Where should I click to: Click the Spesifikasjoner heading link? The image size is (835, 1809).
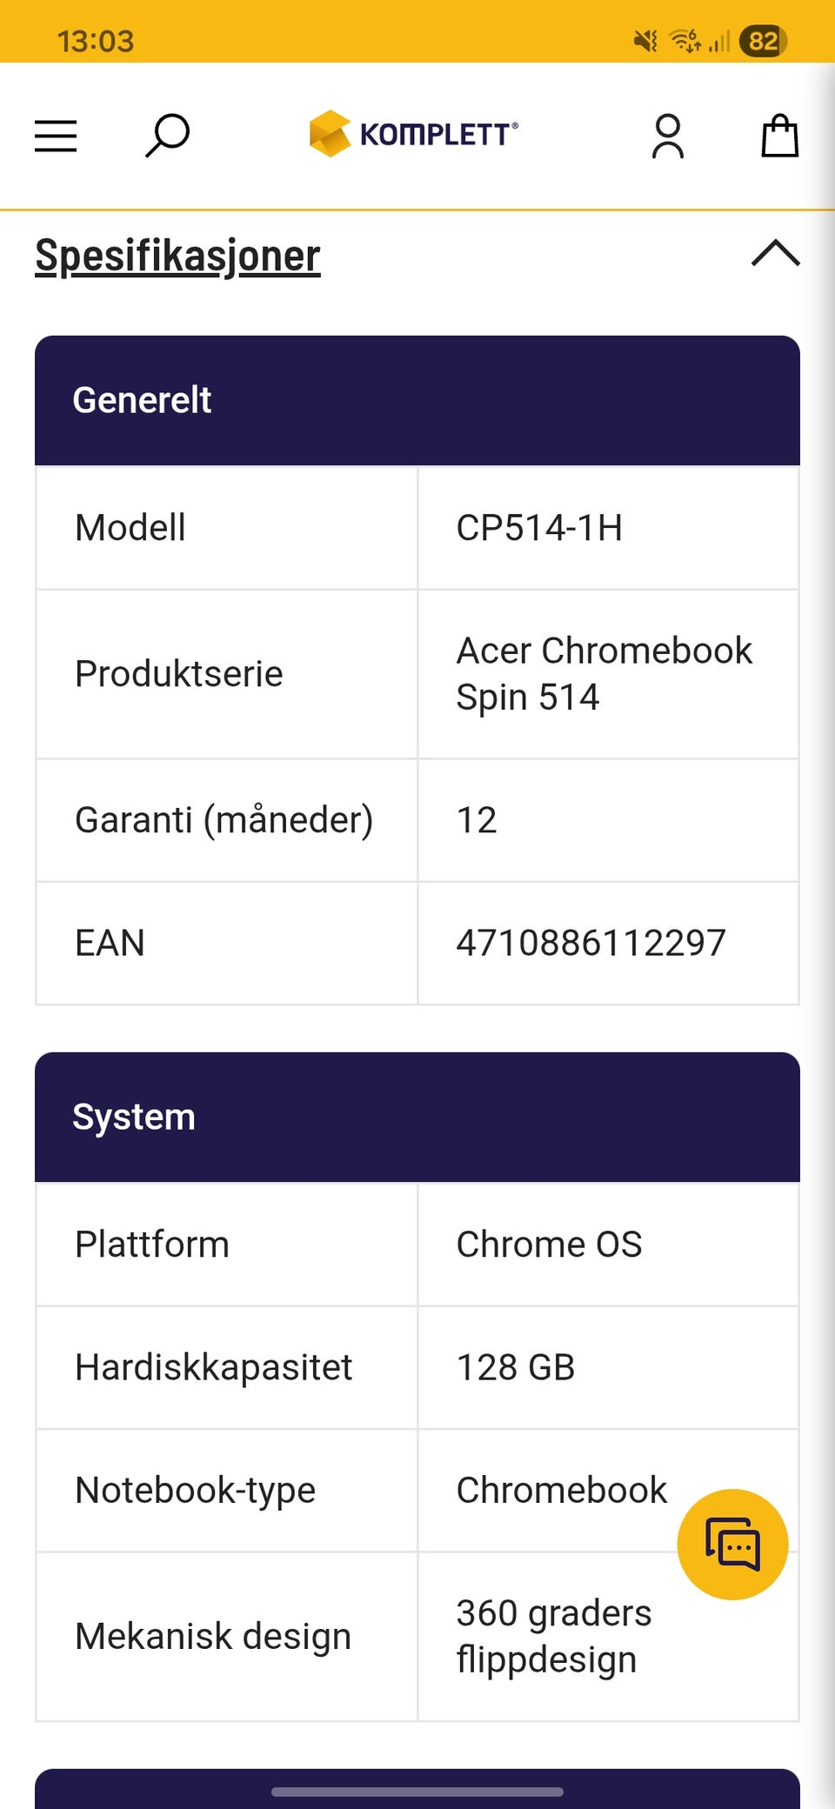click(177, 256)
